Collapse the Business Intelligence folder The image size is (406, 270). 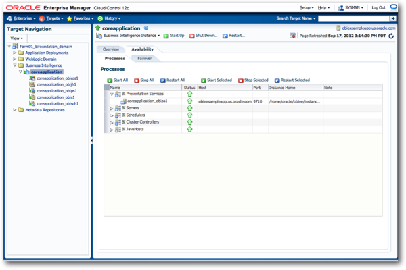click(15, 65)
